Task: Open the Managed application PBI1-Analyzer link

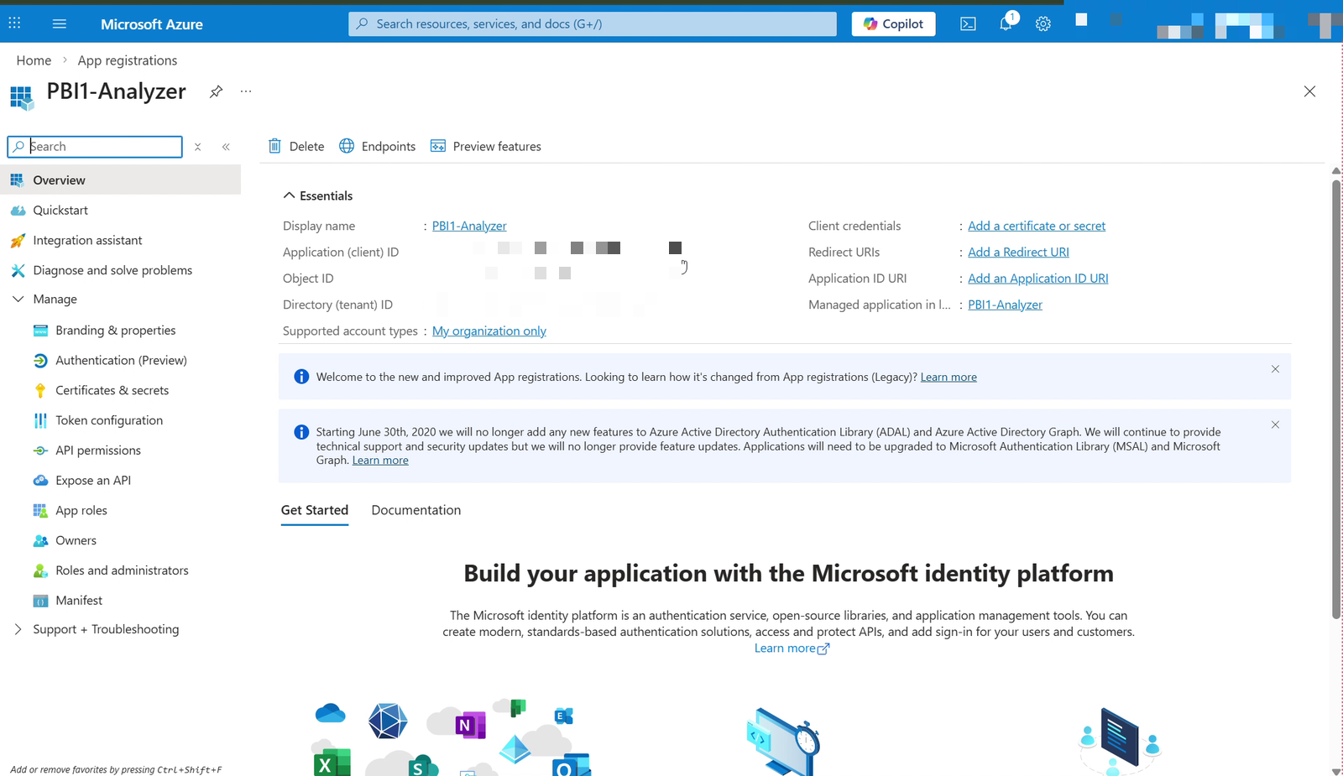Action: pos(1005,305)
